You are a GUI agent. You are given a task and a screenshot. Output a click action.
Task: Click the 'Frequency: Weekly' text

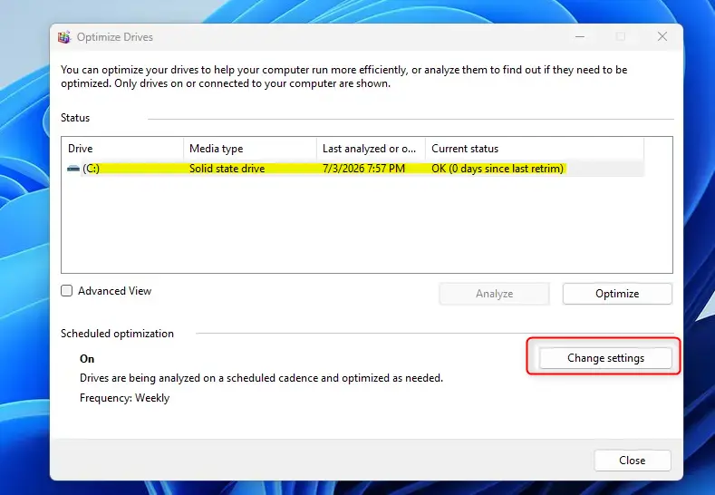[124, 398]
